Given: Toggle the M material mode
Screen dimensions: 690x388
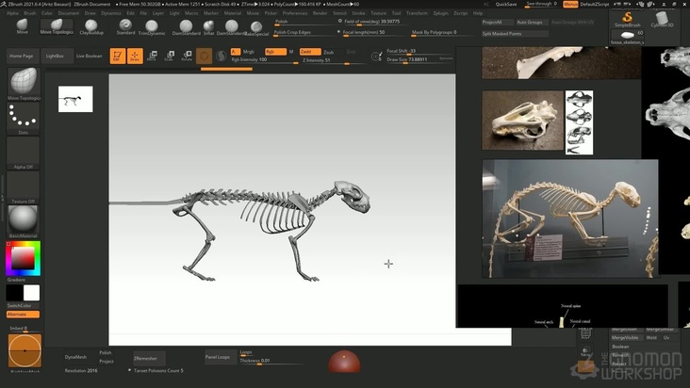Looking at the screenshot, I should coord(291,52).
